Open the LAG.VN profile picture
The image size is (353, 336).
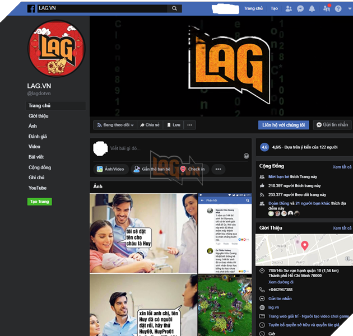56,48
